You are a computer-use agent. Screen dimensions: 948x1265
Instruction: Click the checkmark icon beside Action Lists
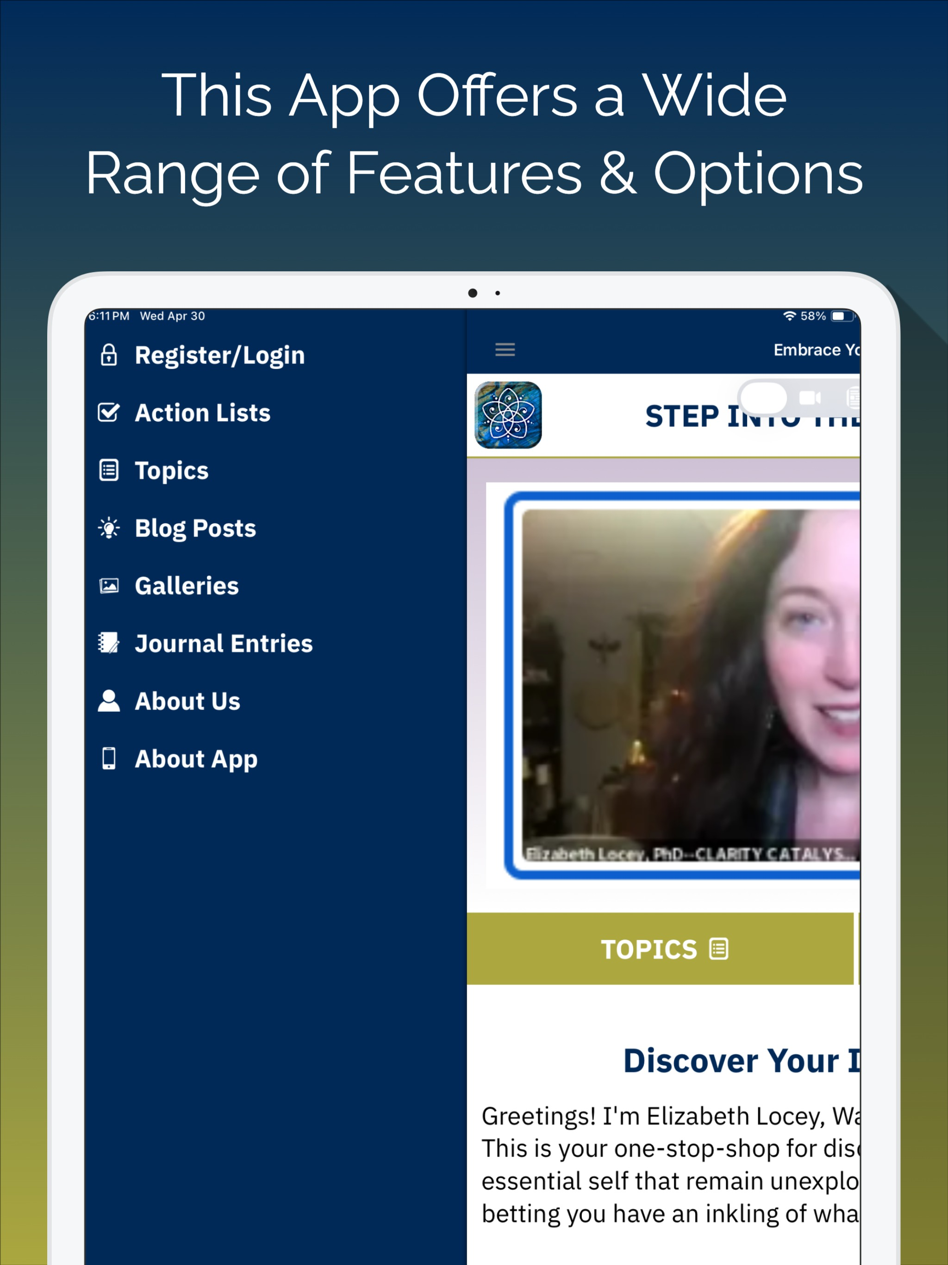click(109, 412)
